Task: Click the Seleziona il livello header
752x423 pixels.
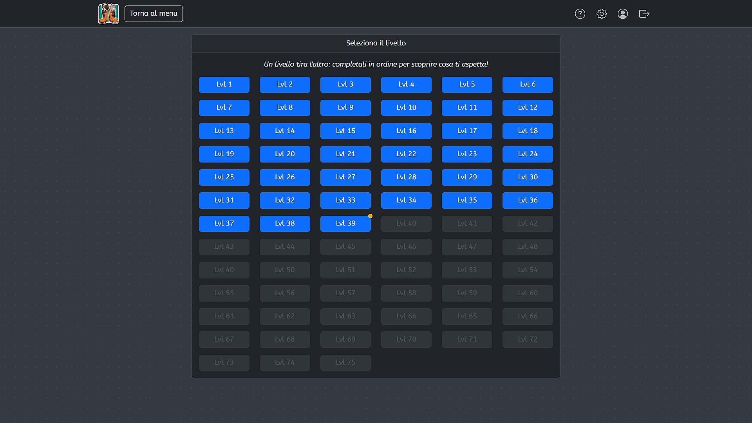Action: 376,43
